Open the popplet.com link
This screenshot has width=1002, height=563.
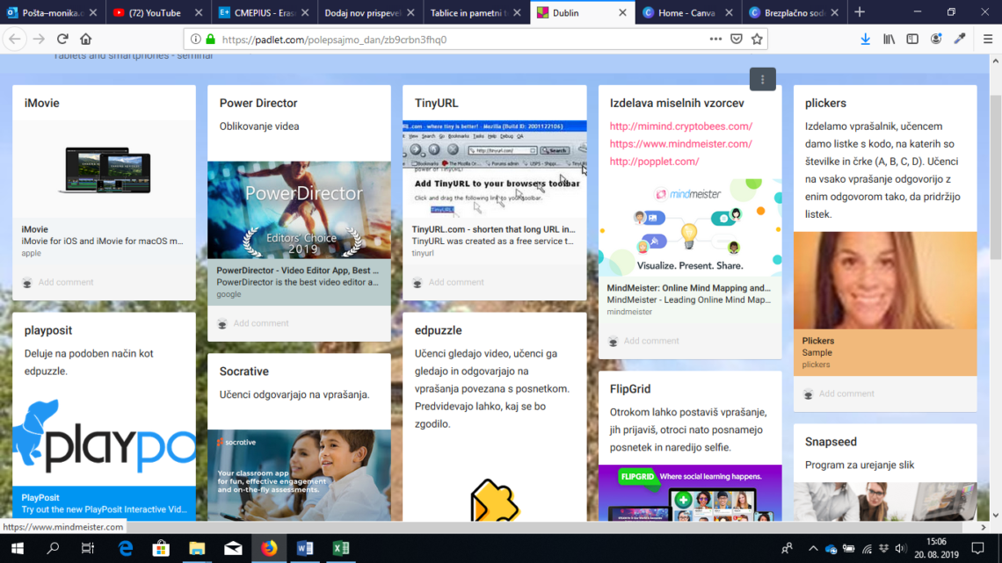tap(654, 162)
